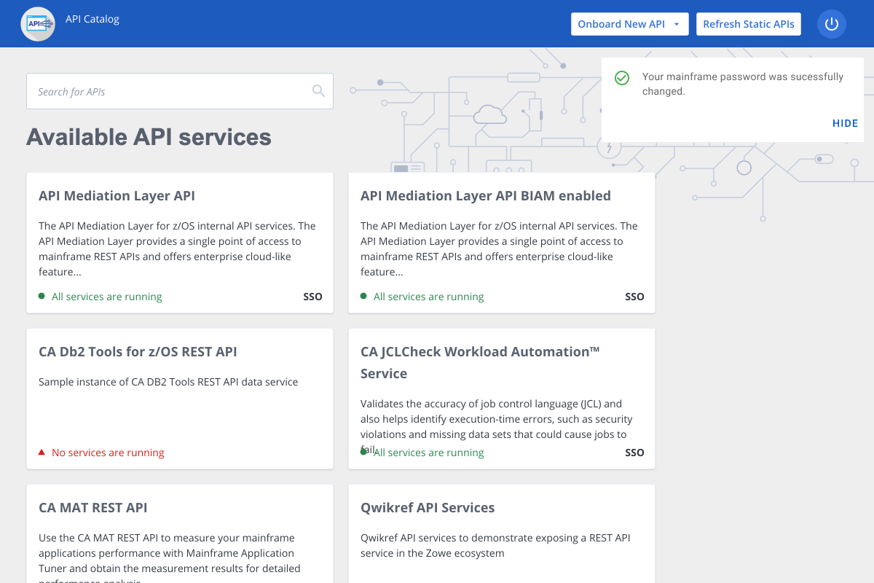Click the power logout icon

pyautogui.click(x=832, y=24)
